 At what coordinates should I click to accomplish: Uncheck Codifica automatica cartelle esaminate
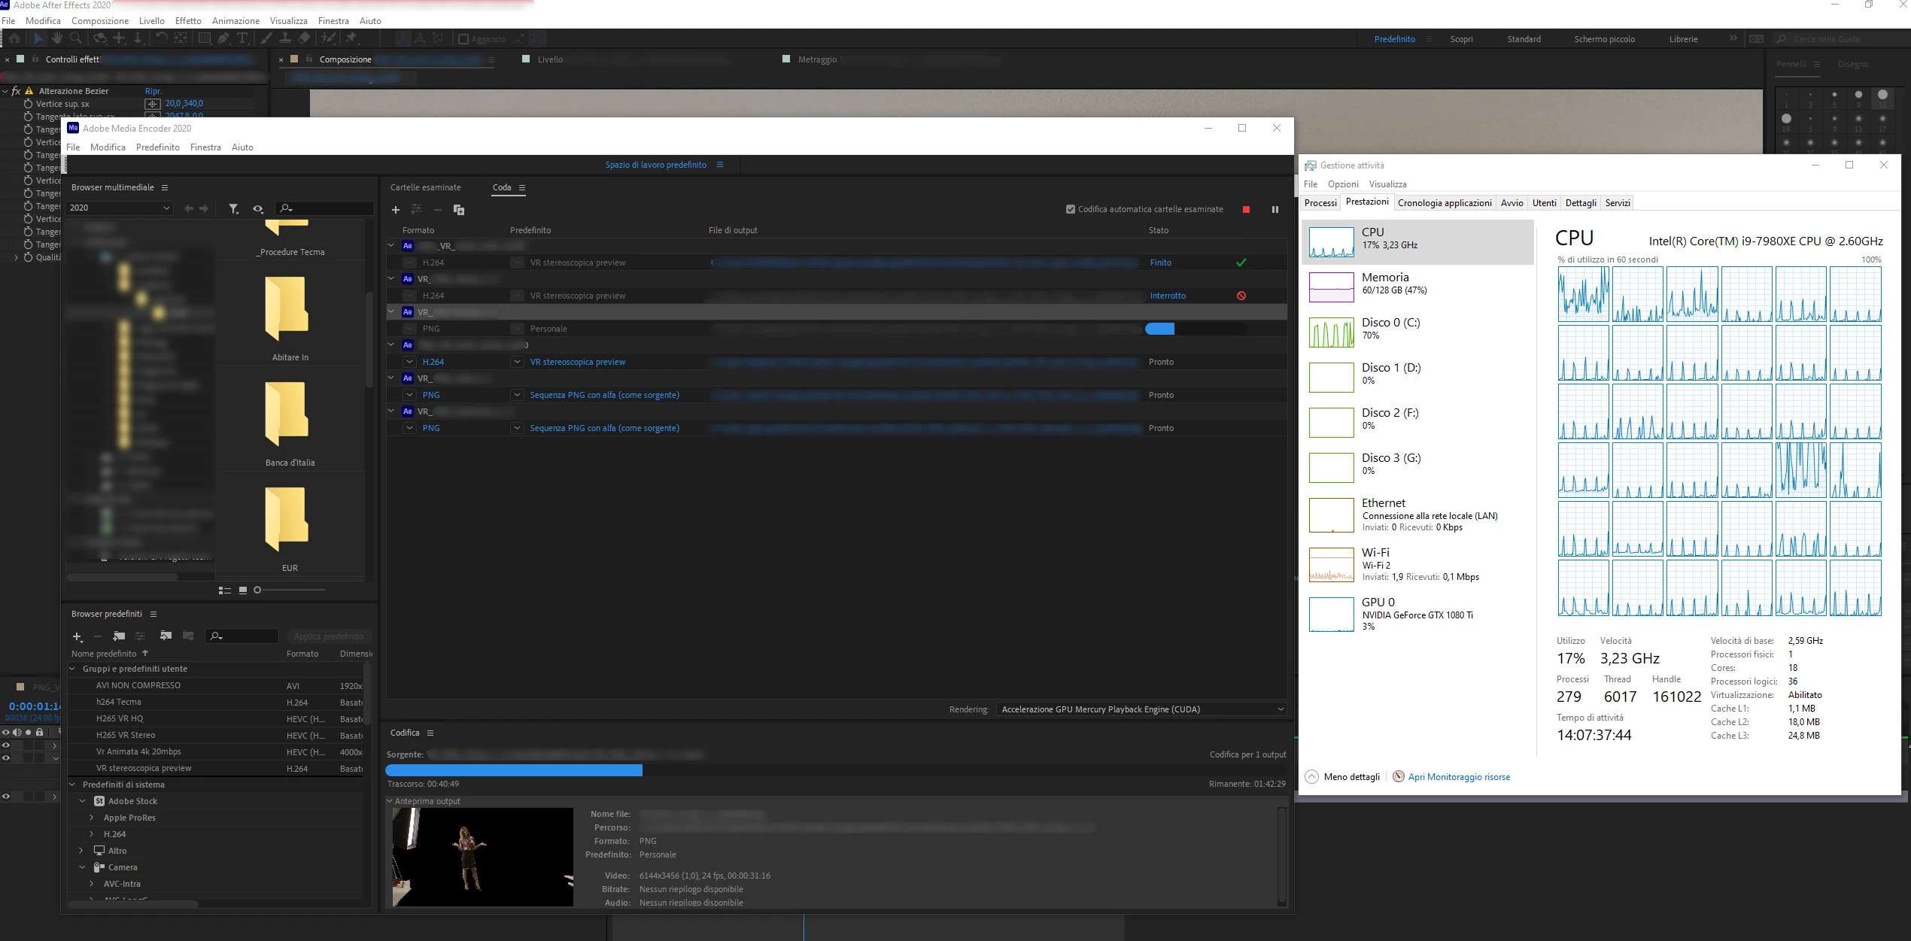pos(1071,210)
